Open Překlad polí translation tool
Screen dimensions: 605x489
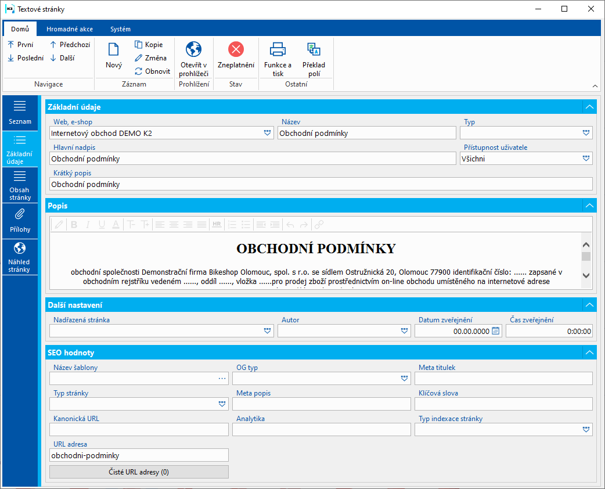(x=314, y=59)
